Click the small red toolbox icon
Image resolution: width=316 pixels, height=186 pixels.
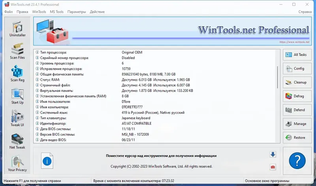click(x=273, y=167)
